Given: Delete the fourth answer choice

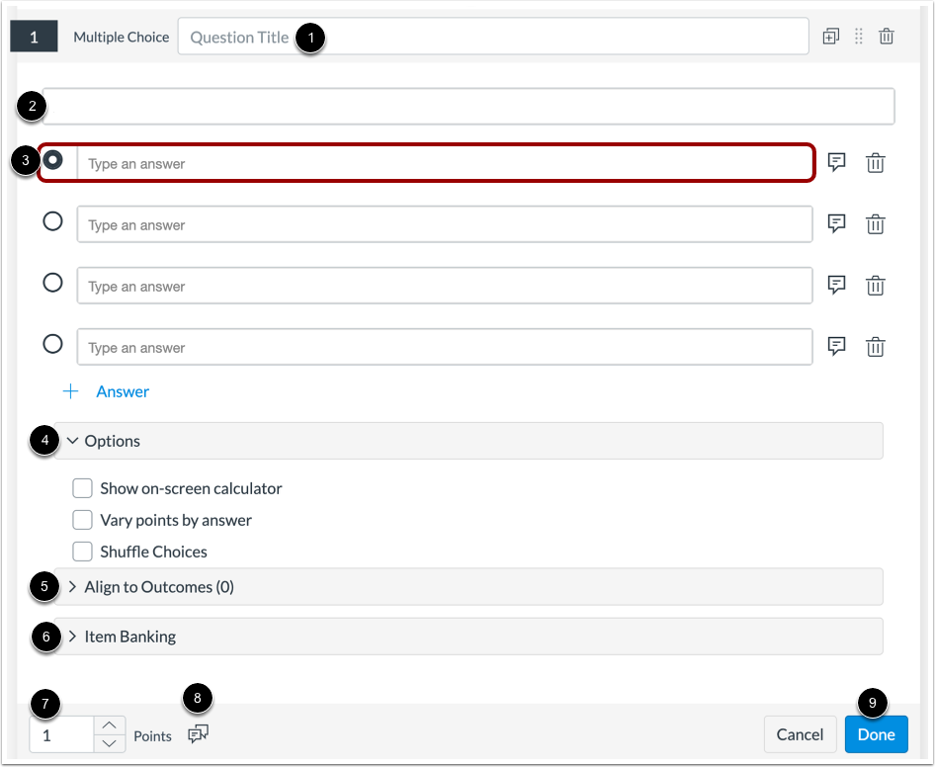Looking at the screenshot, I should pyautogui.click(x=876, y=347).
